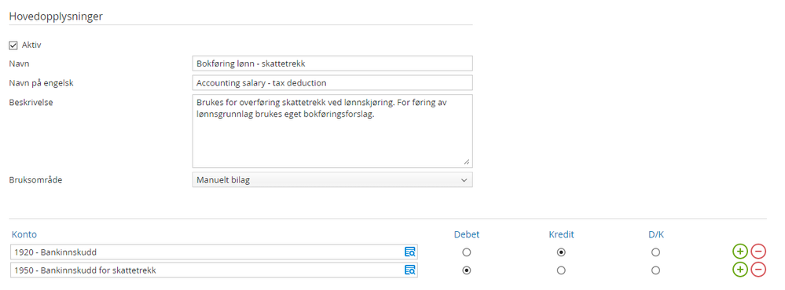This screenshot has height=290, width=785.
Task: Click the Beskrivelse textarea resize handle
Action: coord(467,161)
